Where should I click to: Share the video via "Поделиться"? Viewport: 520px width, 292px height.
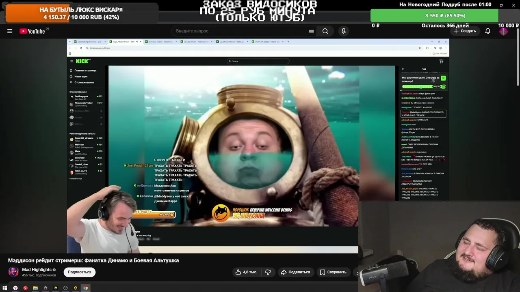pos(295,272)
